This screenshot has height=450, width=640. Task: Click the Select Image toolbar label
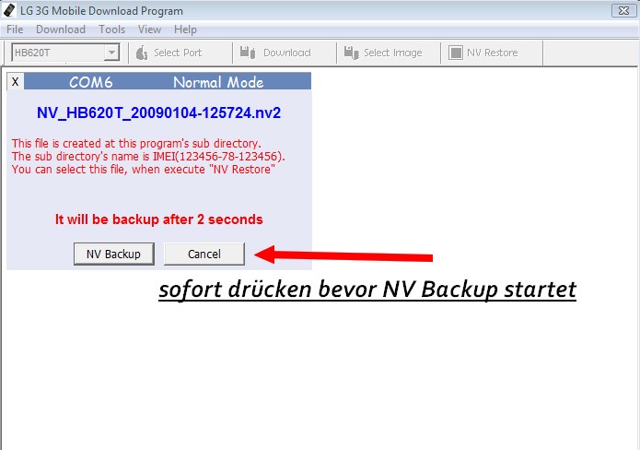tap(392, 53)
